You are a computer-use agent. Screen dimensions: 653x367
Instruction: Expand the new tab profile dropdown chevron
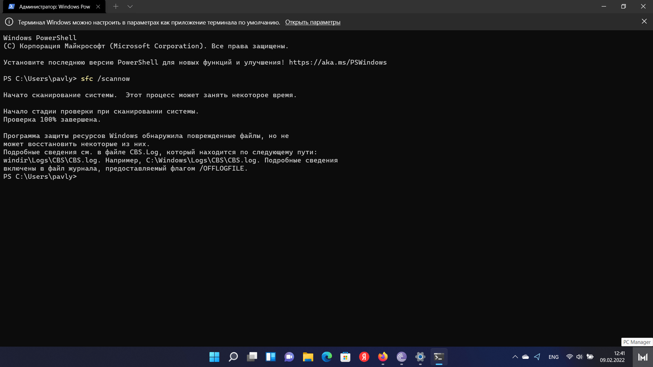point(130,6)
